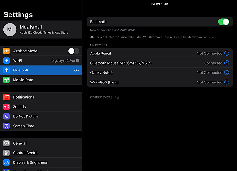237x171 pixels.
Task: Tap the Bluetooth "On" status text
Action: (76, 70)
